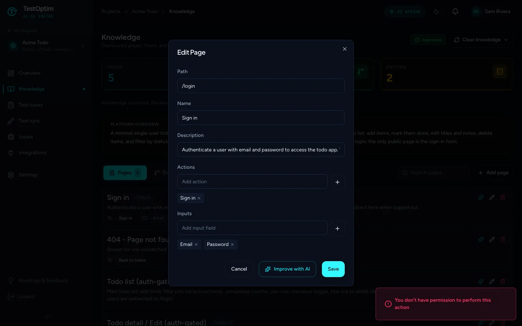Add the action with plus button
This screenshot has height=326, width=522.
[x=337, y=182]
